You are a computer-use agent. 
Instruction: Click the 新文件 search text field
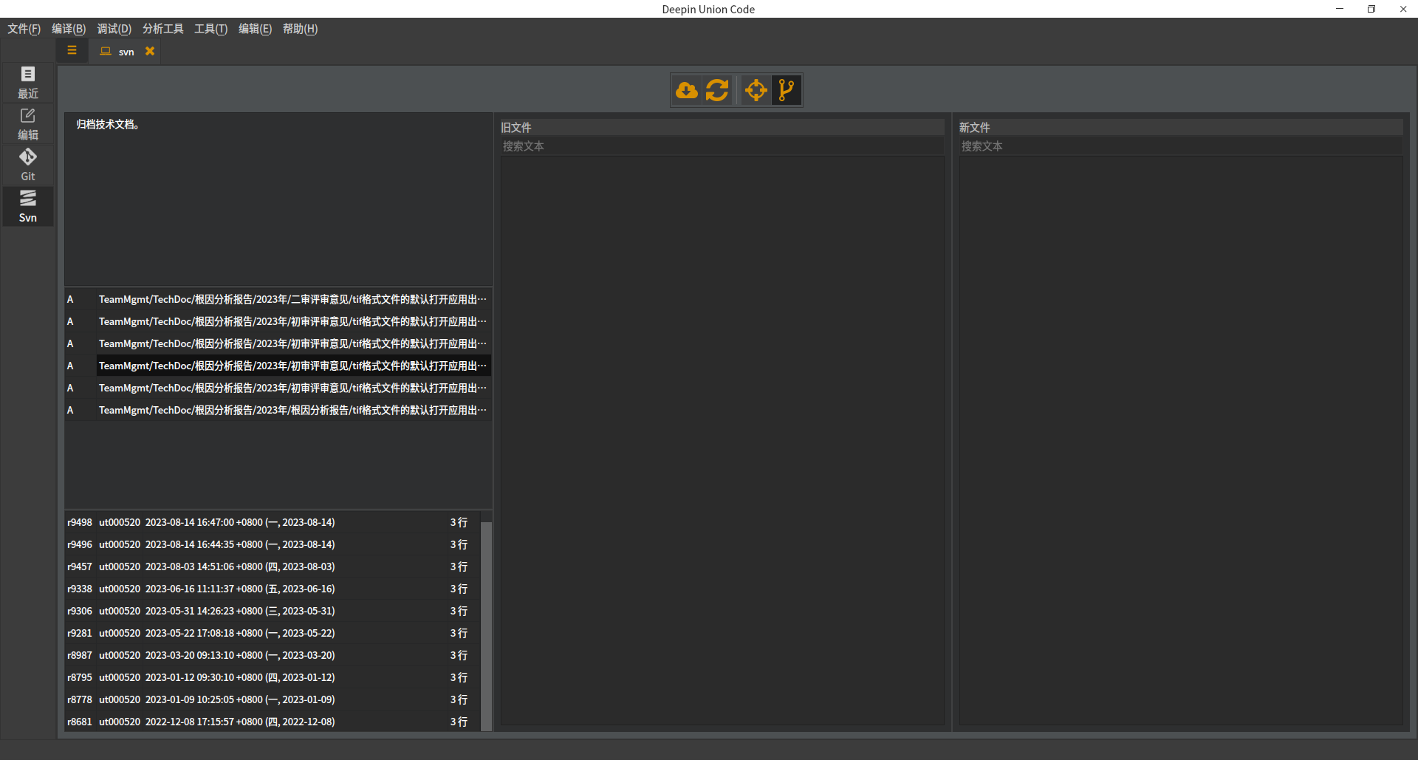(x=1181, y=146)
